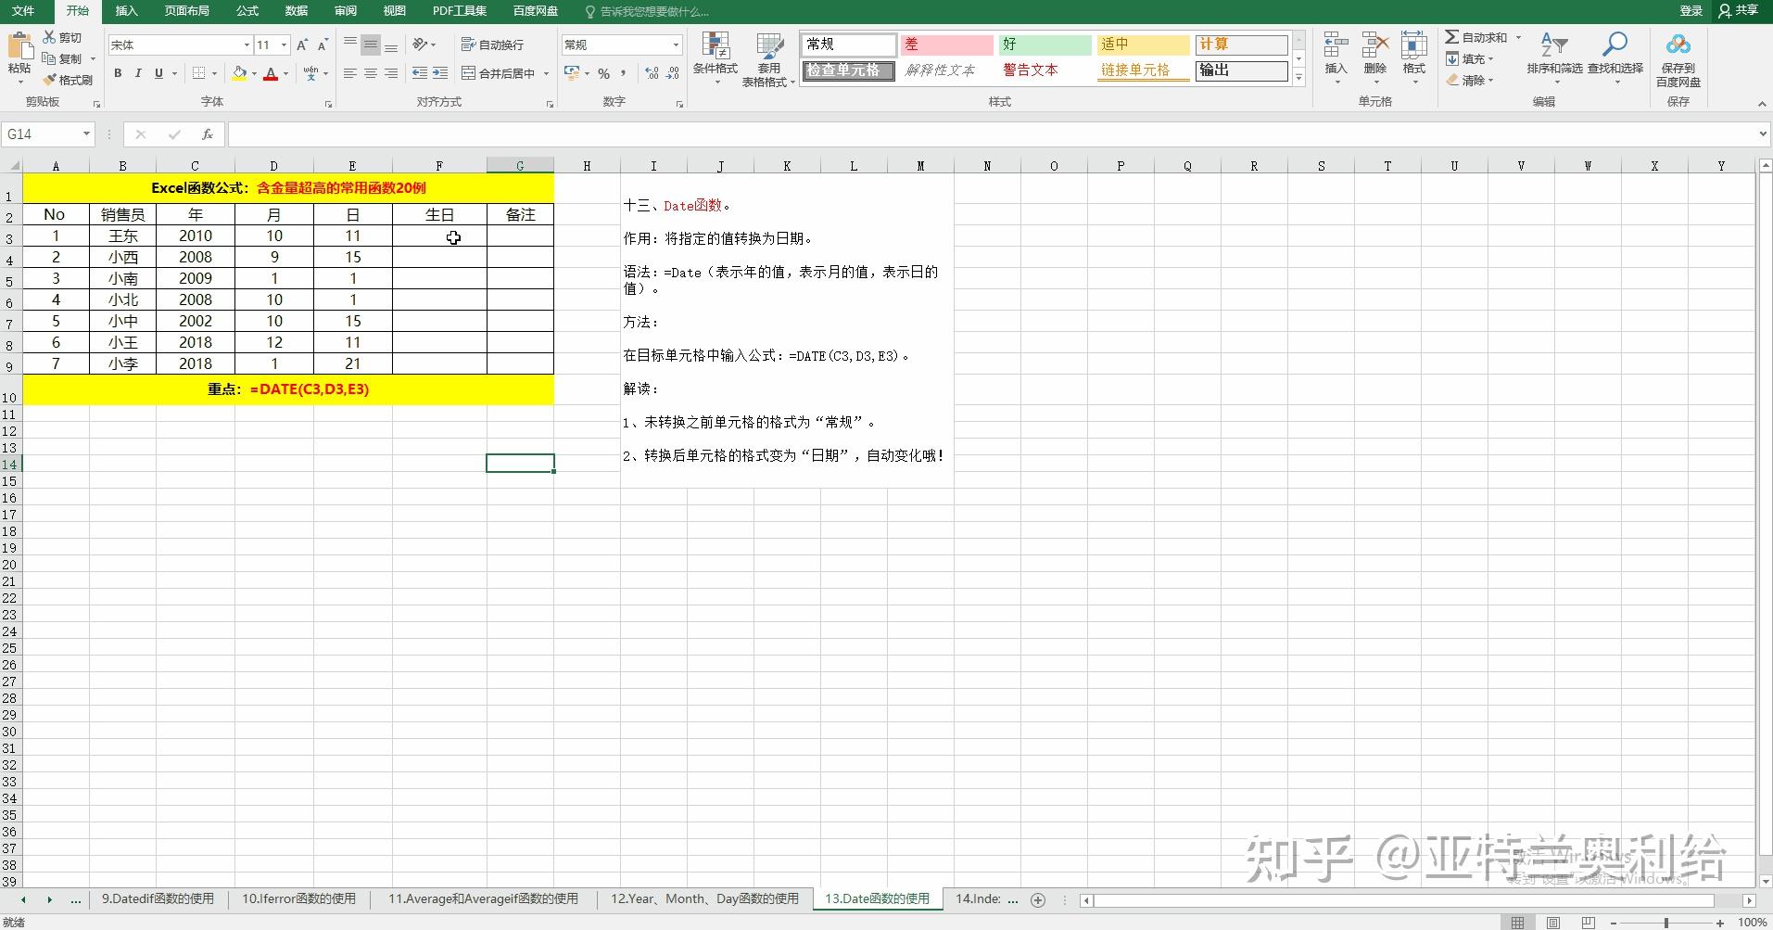This screenshot has width=1773, height=930.
Task: Apply yellow fill color swatch
Action: (239, 73)
